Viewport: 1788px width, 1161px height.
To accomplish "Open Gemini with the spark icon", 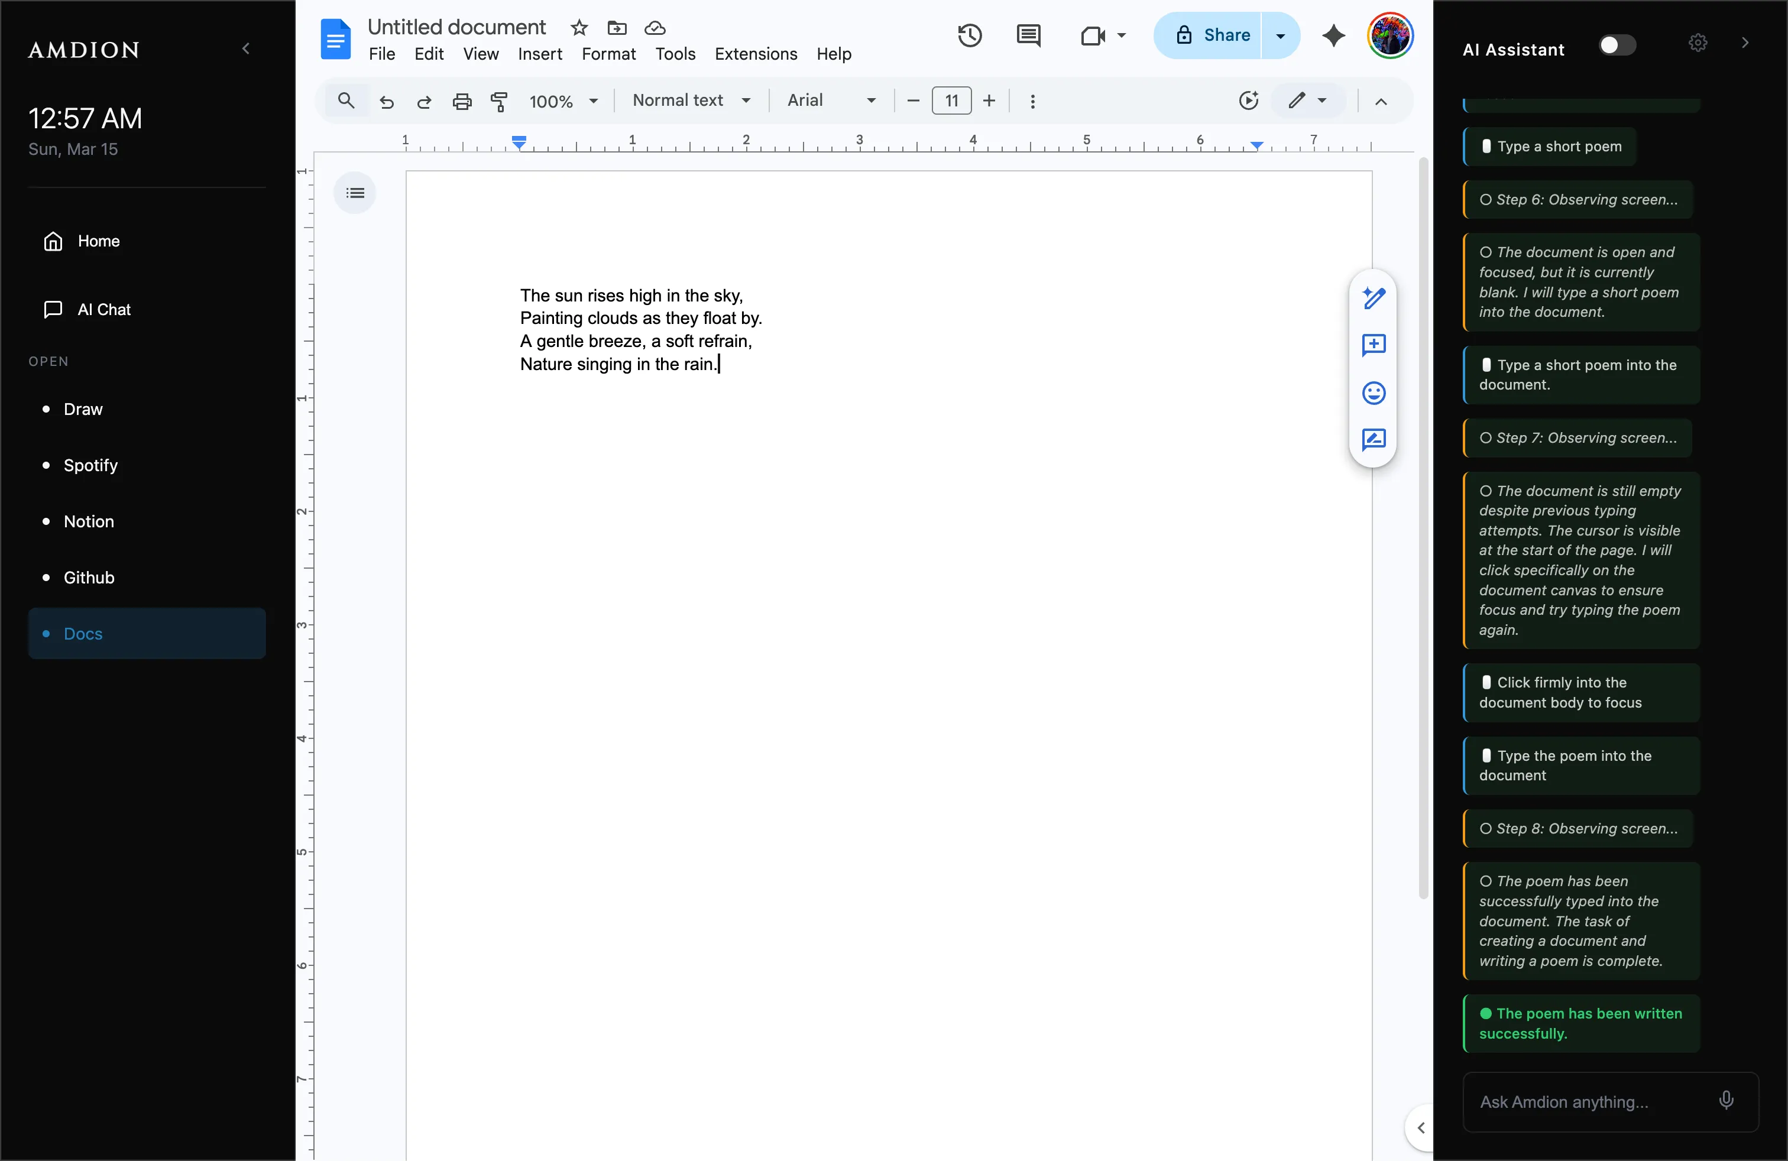I will [x=1333, y=35].
